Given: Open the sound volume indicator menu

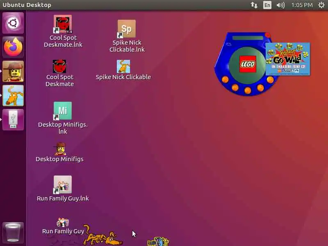Looking at the screenshot, I should point(280,5).
